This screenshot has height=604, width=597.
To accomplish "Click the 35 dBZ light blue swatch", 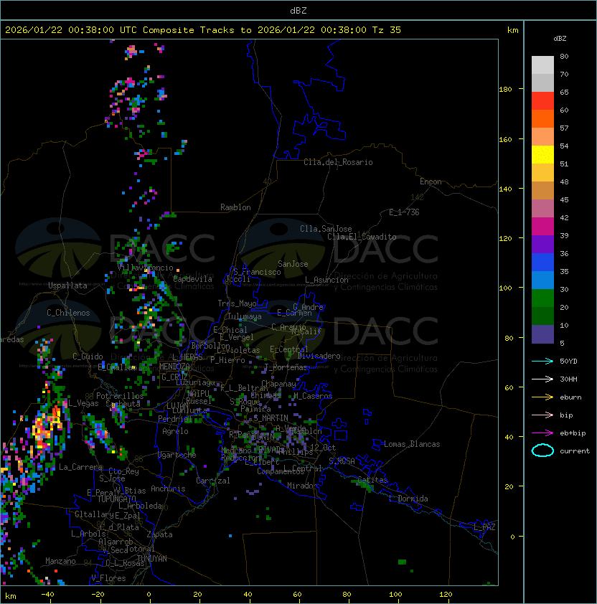I will (542, 280).
